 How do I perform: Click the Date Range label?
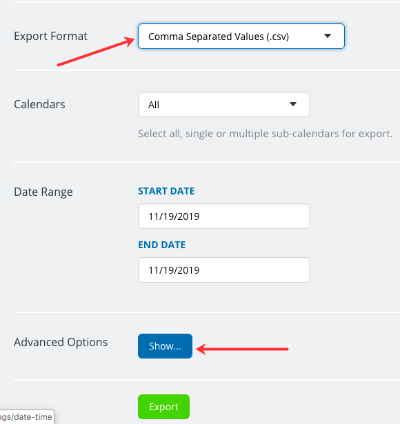(43, 192)
